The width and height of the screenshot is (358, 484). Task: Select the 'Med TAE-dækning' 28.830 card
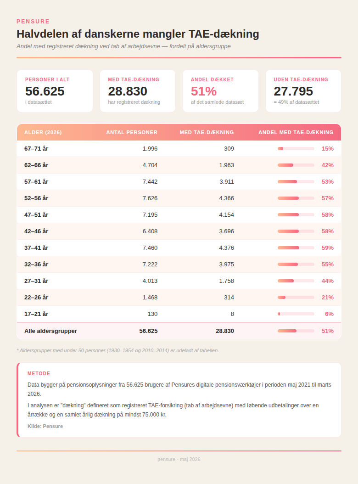click(x=138, y=91)
